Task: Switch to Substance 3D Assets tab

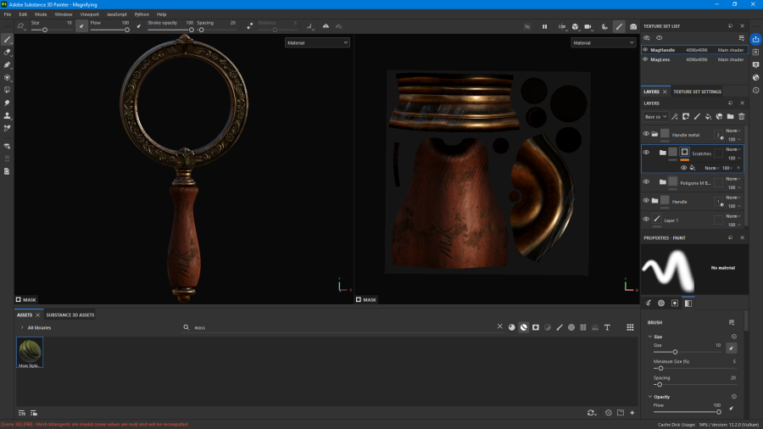Action: [70, 315]
